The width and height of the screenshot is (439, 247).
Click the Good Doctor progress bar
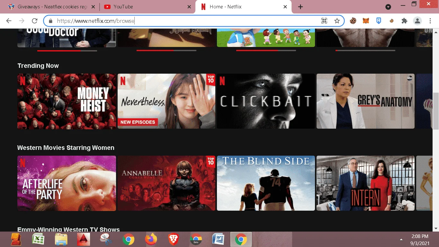(67, 50)
